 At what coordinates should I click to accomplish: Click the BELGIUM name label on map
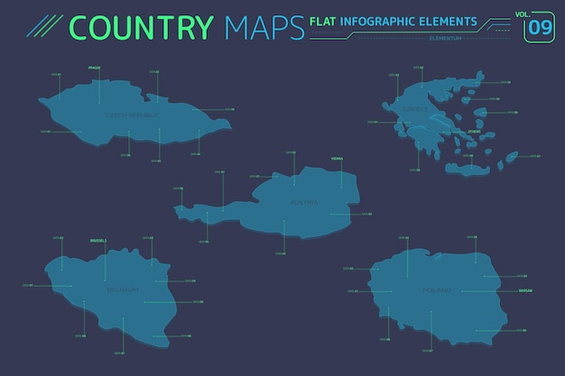123,290
